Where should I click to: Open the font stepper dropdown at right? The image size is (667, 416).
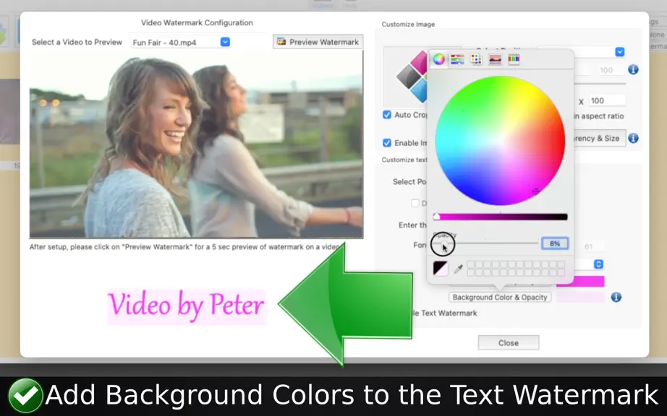[598, 264]
